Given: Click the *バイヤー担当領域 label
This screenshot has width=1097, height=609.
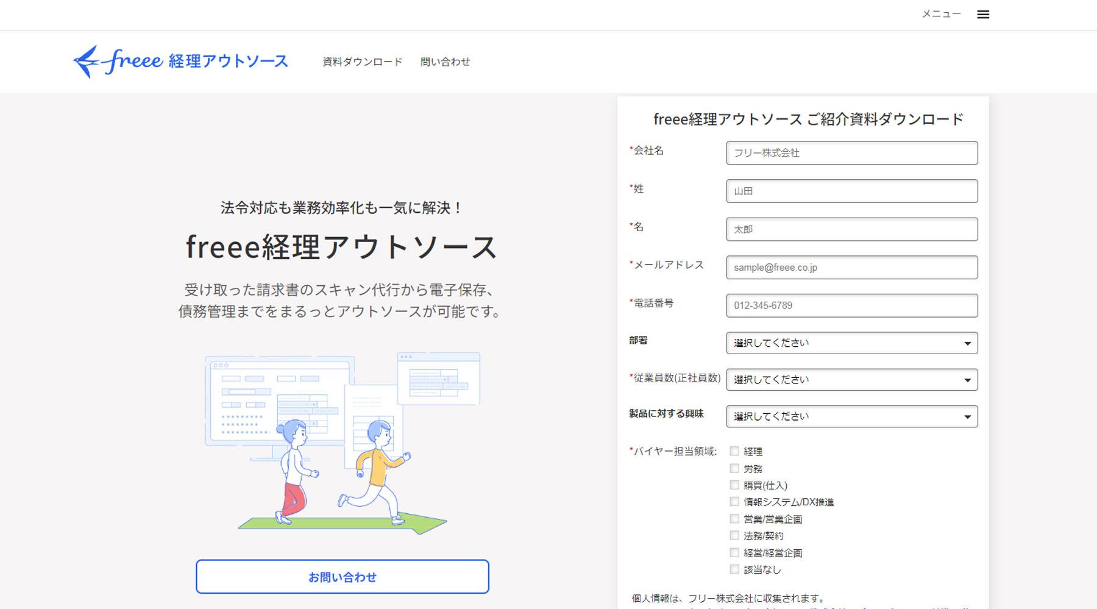Looking at the screenshot, I should (x=673, y=451).
